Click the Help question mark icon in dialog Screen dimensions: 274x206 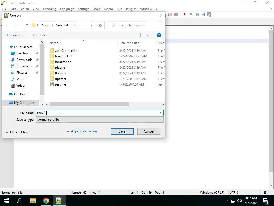click(159, 35)
